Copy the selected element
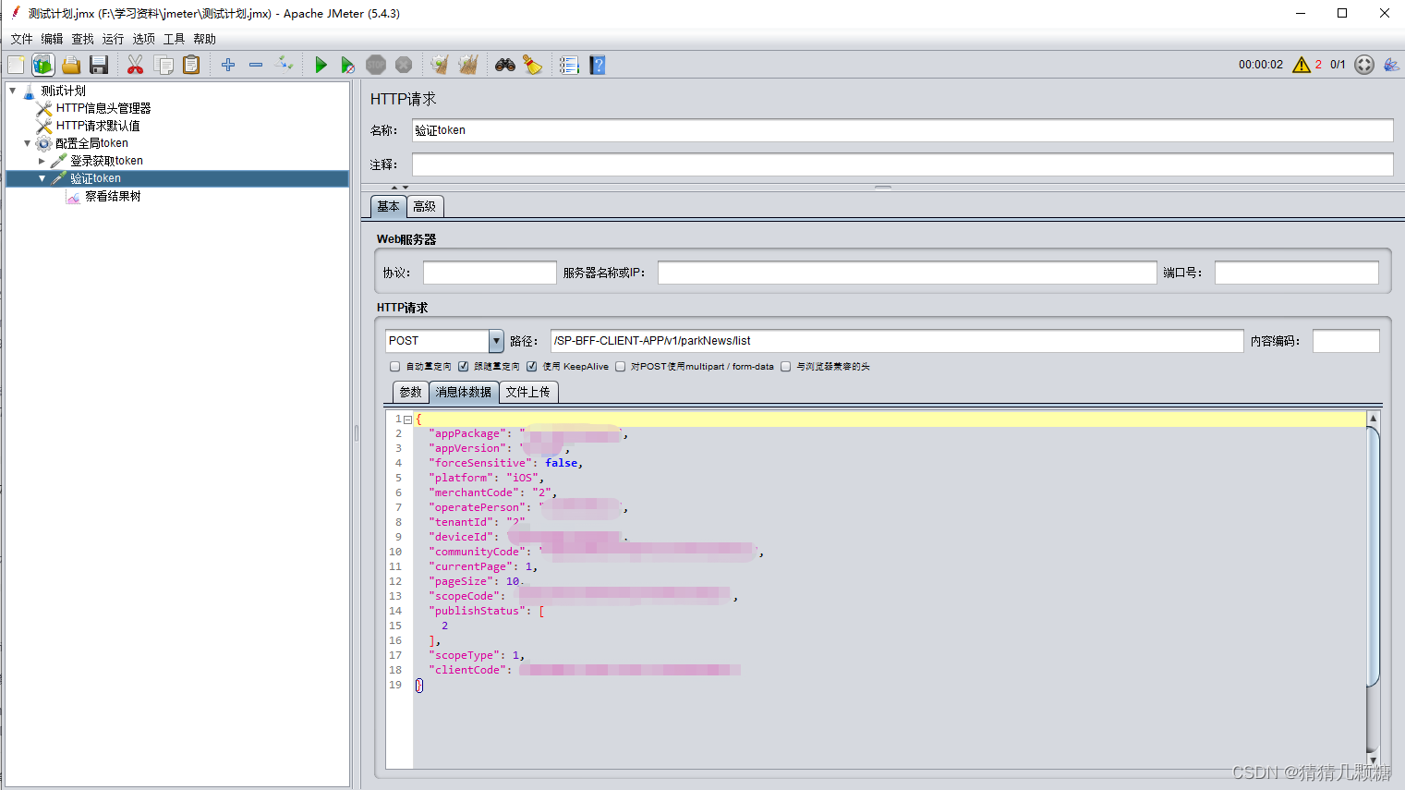The height and width of the screenshot is (790, 1405). pyautogui.click(x=164, y=65)
